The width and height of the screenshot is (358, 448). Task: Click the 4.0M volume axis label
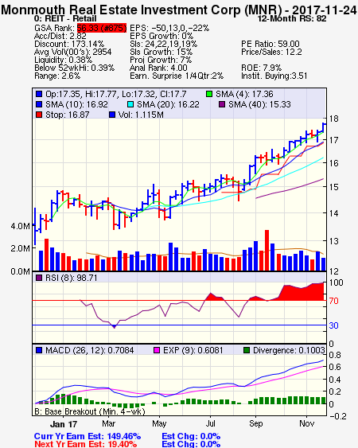[x=20, y=226]
